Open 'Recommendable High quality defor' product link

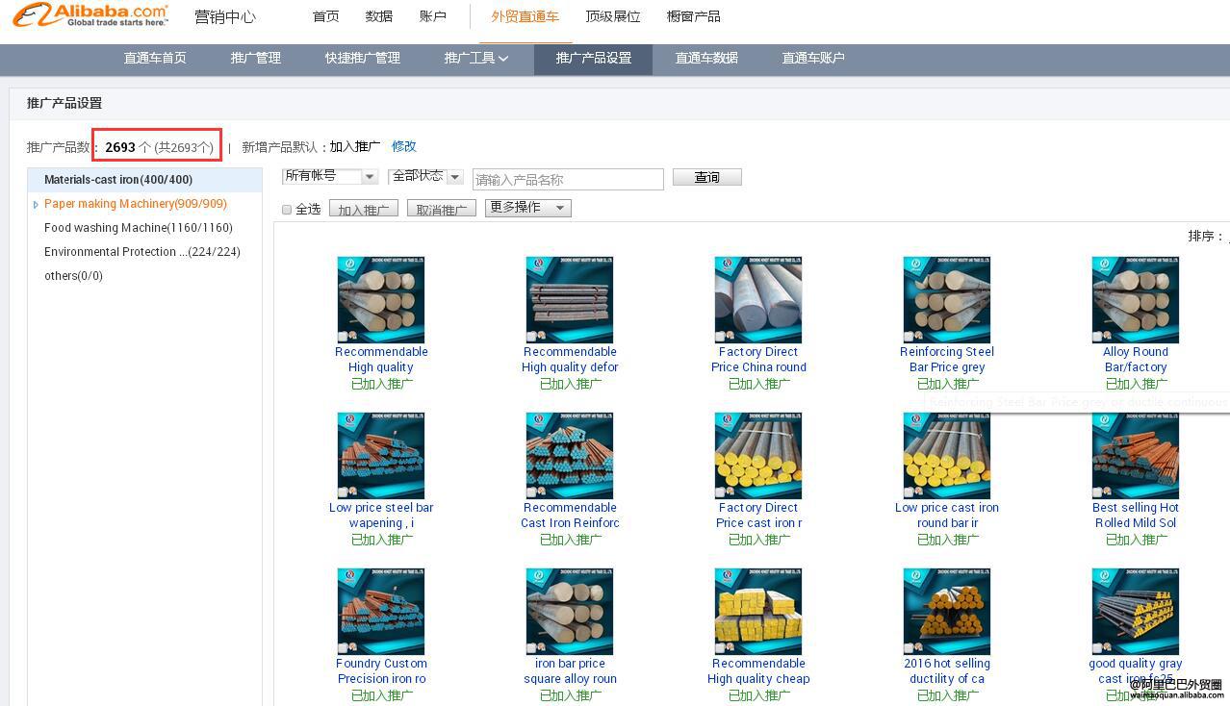click(570, 360)
